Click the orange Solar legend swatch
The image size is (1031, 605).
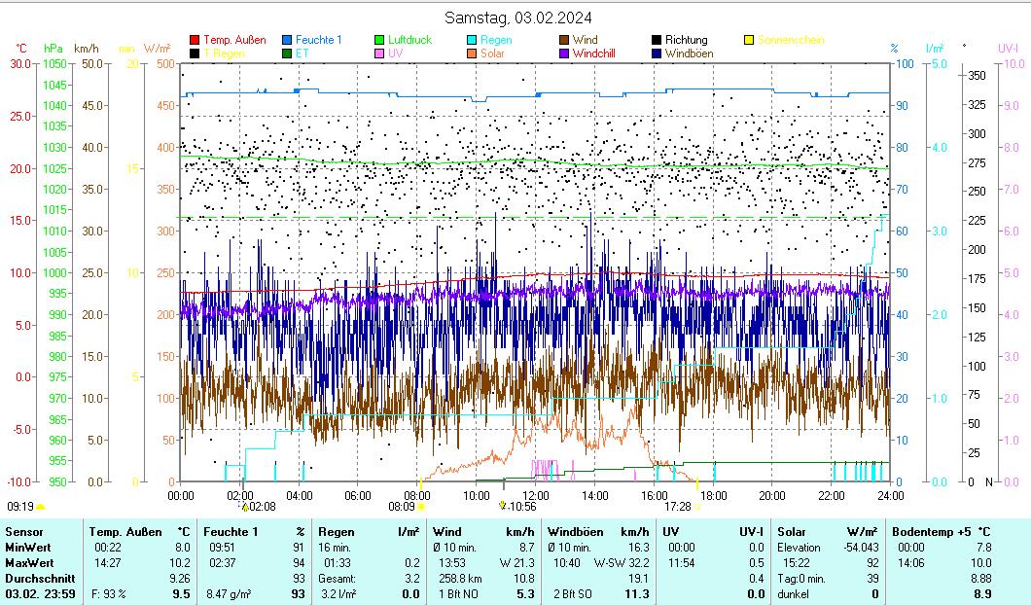pyautogui.click(x=472, y=53)
